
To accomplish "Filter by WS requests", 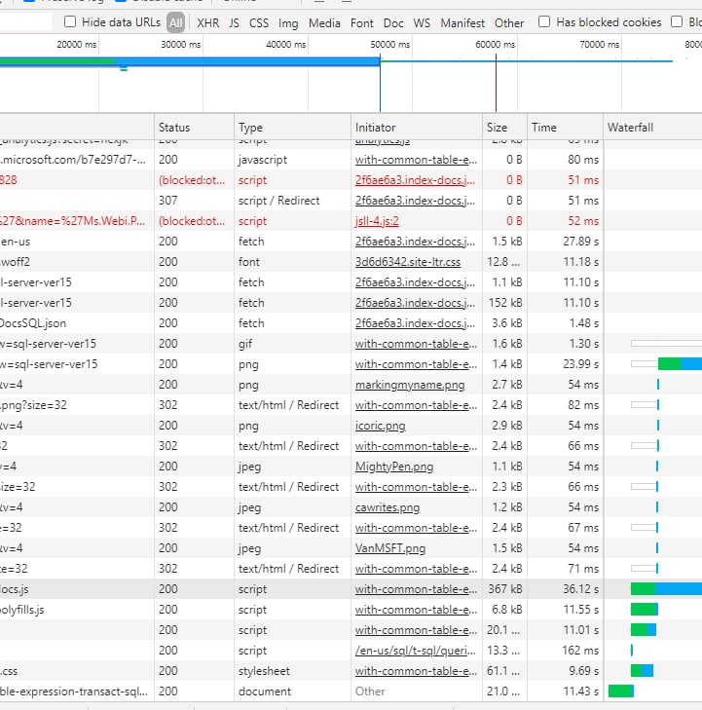I will 422,22.
